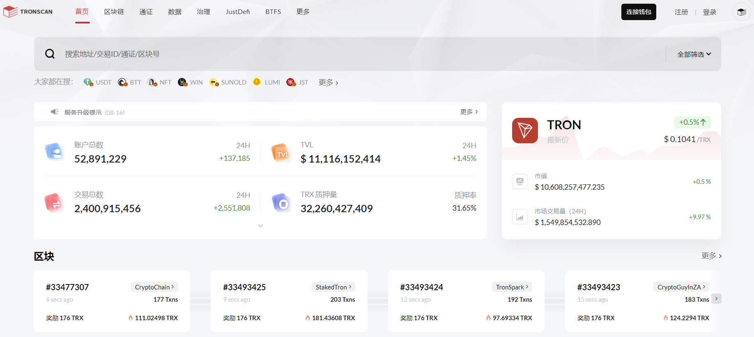
Task: Select the WIN trending token icon
Action: (x=183, y=82)
